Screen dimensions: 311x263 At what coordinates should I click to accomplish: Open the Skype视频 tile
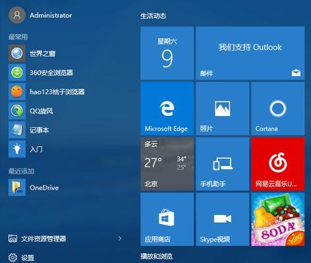223,219
